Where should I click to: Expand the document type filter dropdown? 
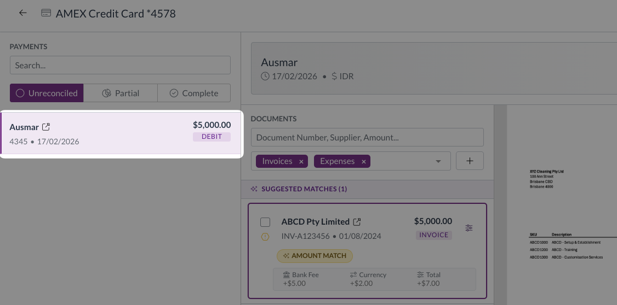[438, 162]
